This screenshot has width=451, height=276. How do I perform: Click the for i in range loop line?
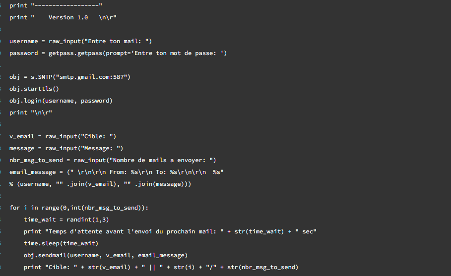78,208
